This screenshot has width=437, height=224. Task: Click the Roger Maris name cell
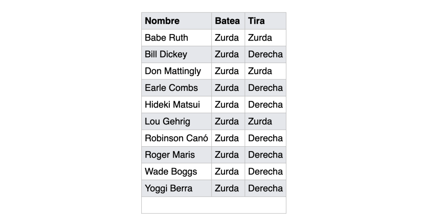click(x=169, y=155)
